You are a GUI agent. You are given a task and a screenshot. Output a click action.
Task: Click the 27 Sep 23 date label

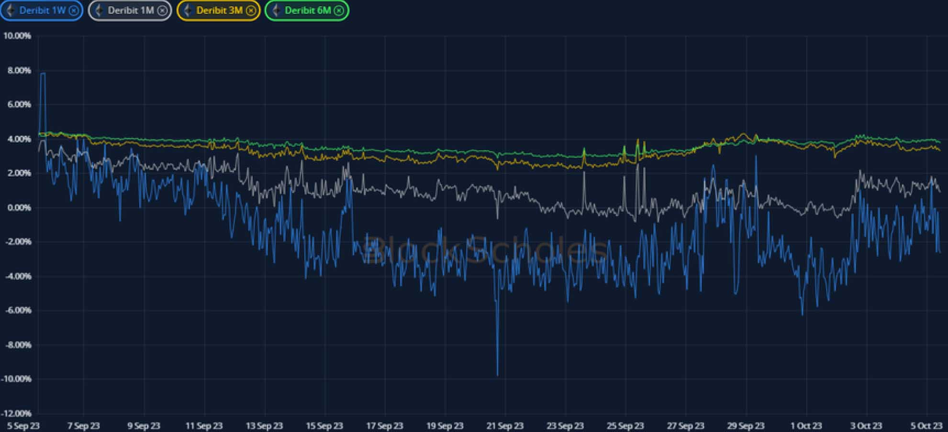point(686,426)
